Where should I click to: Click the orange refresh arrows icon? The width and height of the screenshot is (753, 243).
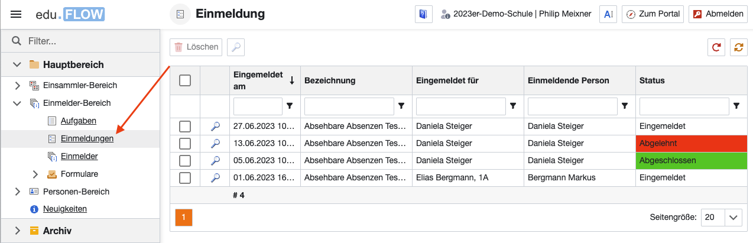click(x=738, y=47)
